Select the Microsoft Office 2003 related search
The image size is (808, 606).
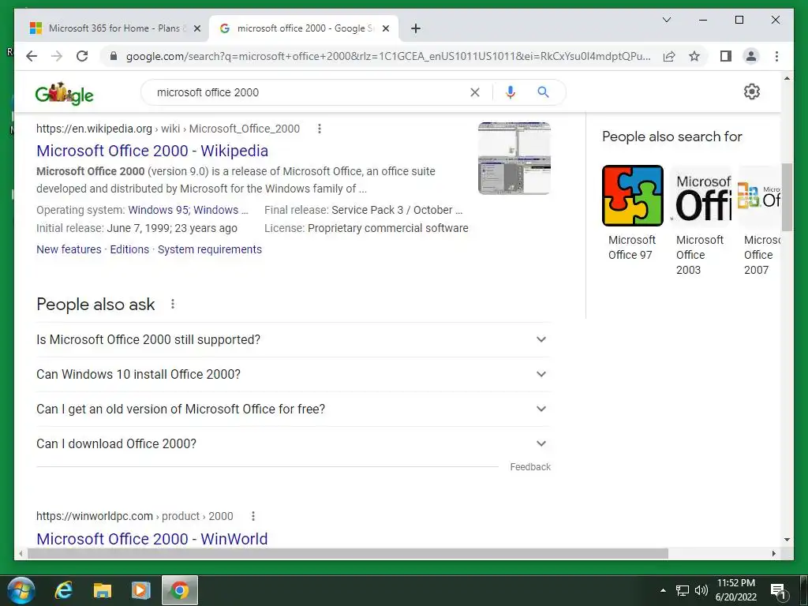pos(701,220)
